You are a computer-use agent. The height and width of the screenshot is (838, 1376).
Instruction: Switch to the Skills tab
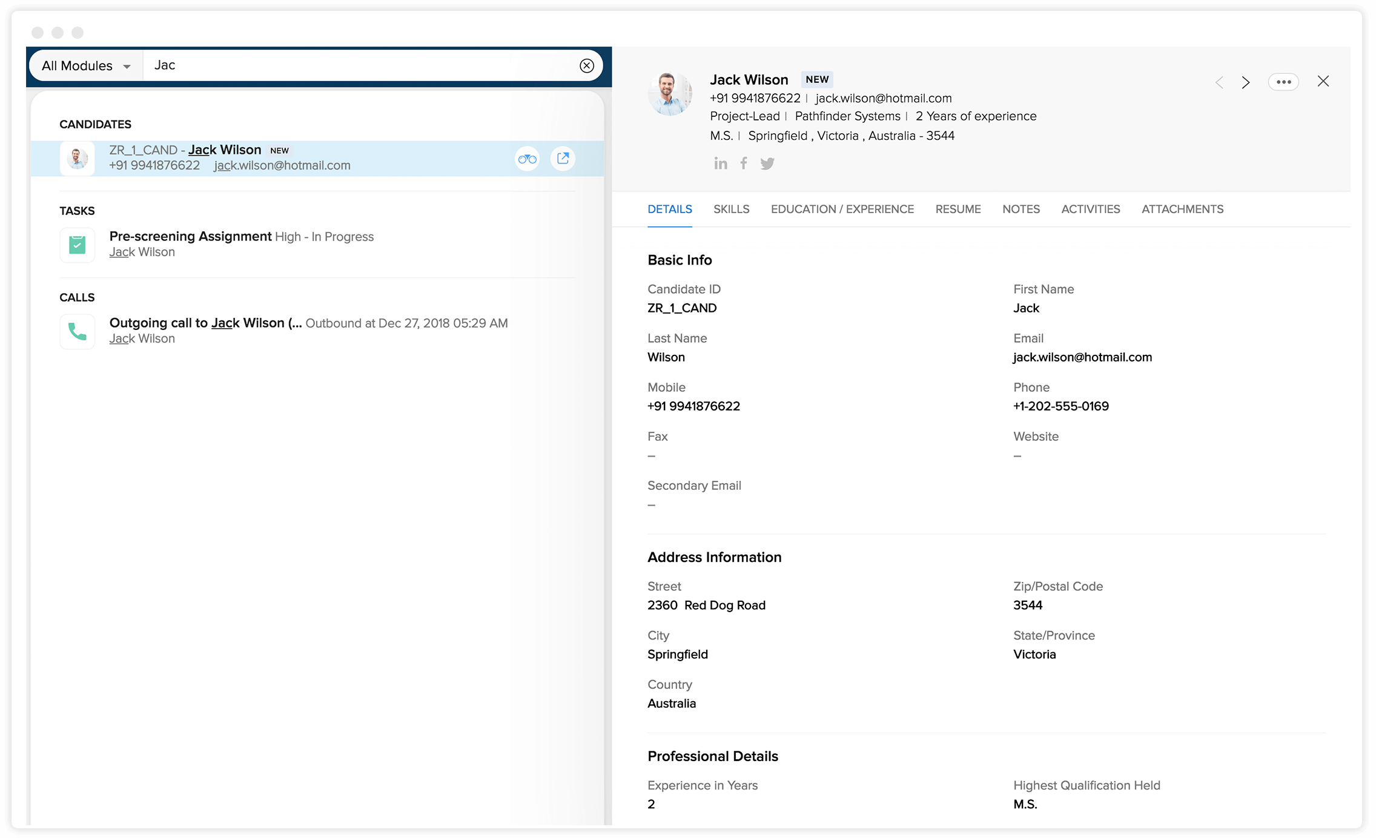(x=731, y=209)
